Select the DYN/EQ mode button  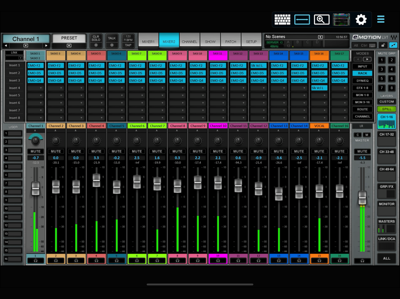point(362,81)
